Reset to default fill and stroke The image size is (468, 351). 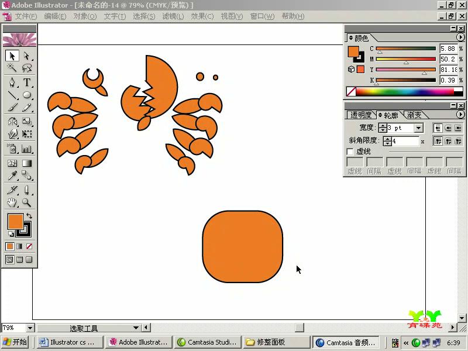tap(11, 233)
